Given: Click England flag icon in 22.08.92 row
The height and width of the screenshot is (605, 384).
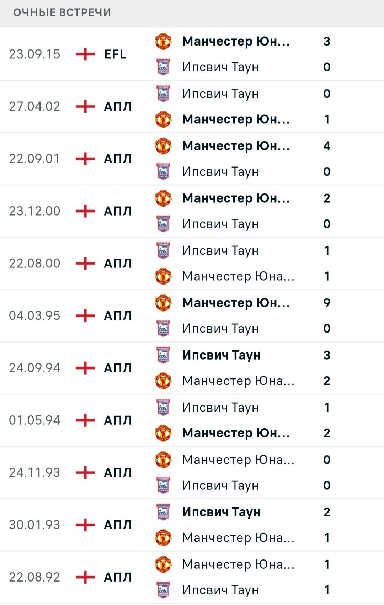Looking at the screenshot, I should point(85,577).
